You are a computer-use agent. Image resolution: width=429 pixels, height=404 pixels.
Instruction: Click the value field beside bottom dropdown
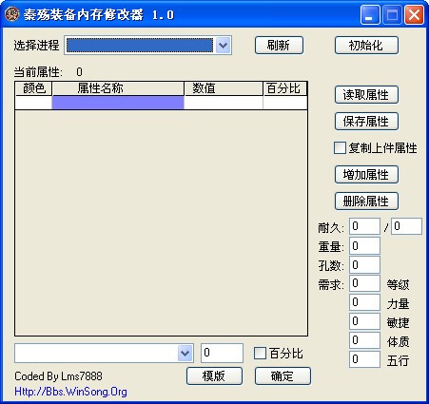[222, 353]
